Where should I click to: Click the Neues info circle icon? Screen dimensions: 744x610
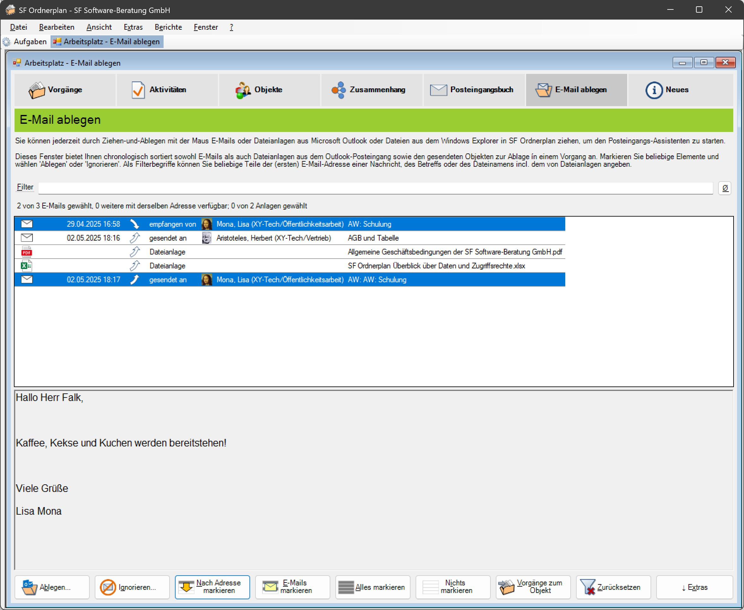(x=654, y=90)
